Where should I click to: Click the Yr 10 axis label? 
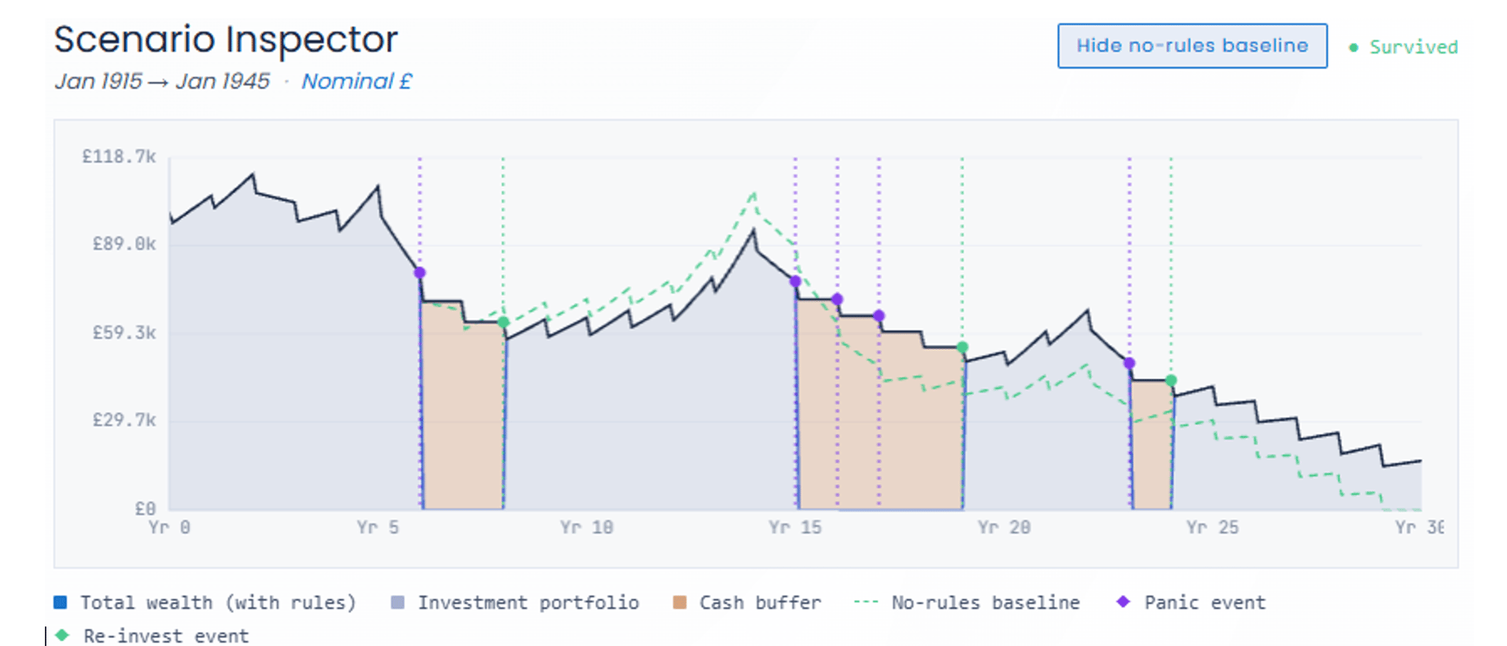click(587, 527)
